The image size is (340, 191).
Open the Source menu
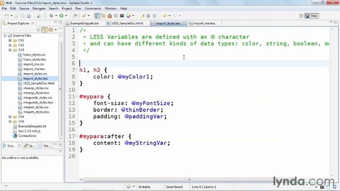click(24, 8)
